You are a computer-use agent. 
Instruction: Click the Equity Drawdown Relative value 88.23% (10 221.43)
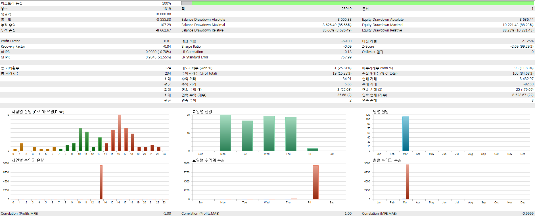point(518,30)
